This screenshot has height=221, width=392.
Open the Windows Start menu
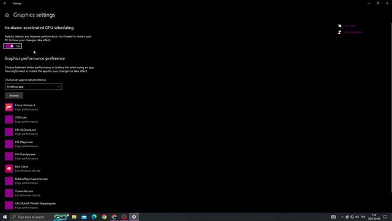tap(5, 217)
